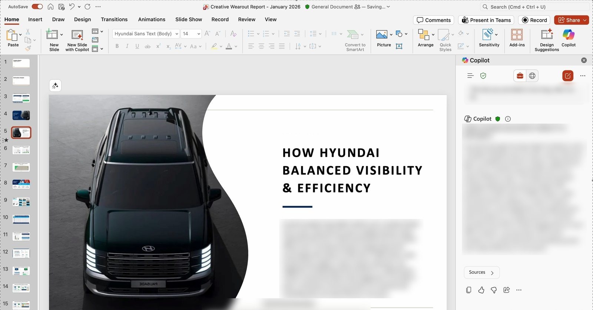593x310 pixels.
Task: Click the Picture icon
Action: pos(382,34)
